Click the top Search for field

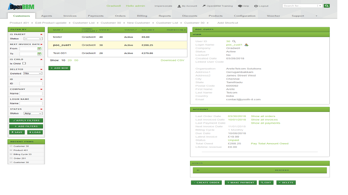[300, 6]
